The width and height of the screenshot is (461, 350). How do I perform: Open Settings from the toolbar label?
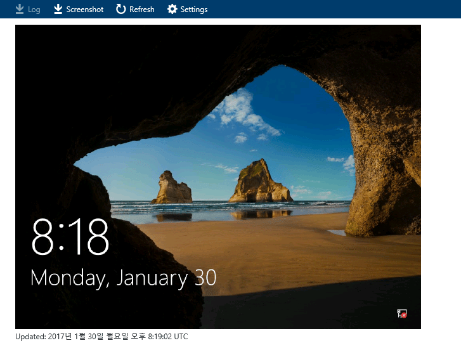click(194, 10)
